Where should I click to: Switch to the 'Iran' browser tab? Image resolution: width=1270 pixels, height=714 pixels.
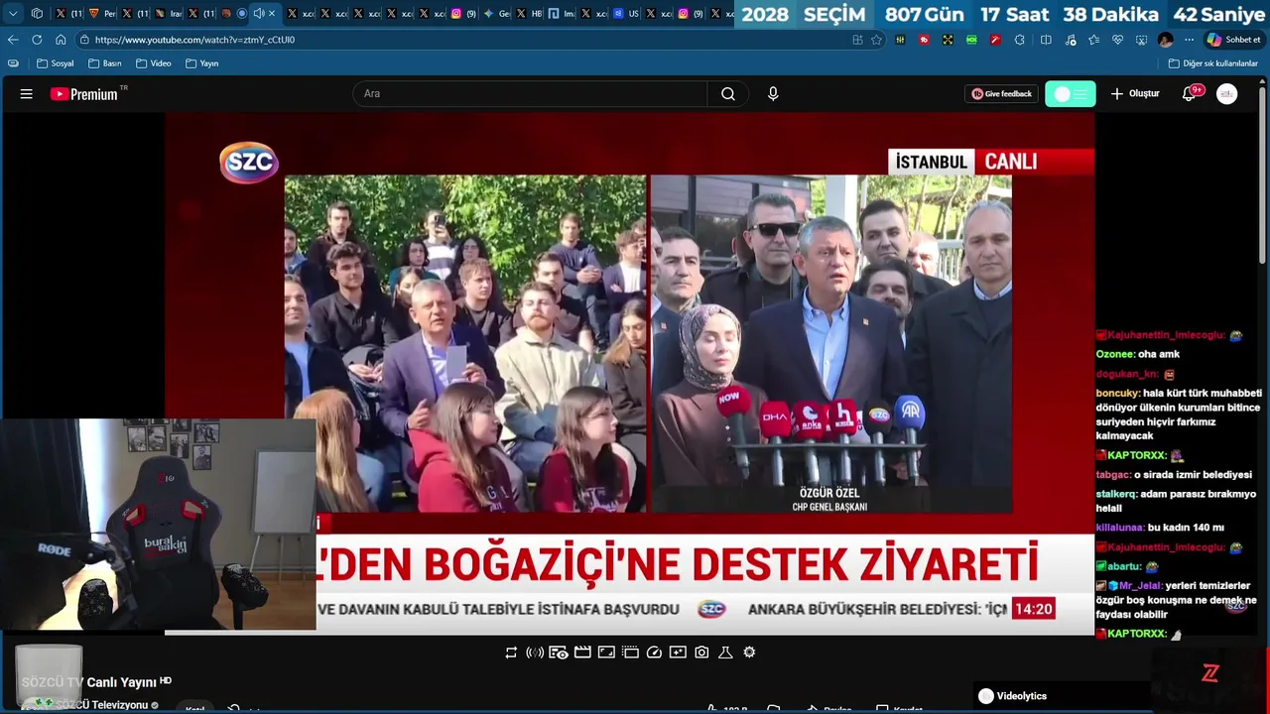(169, 13)
